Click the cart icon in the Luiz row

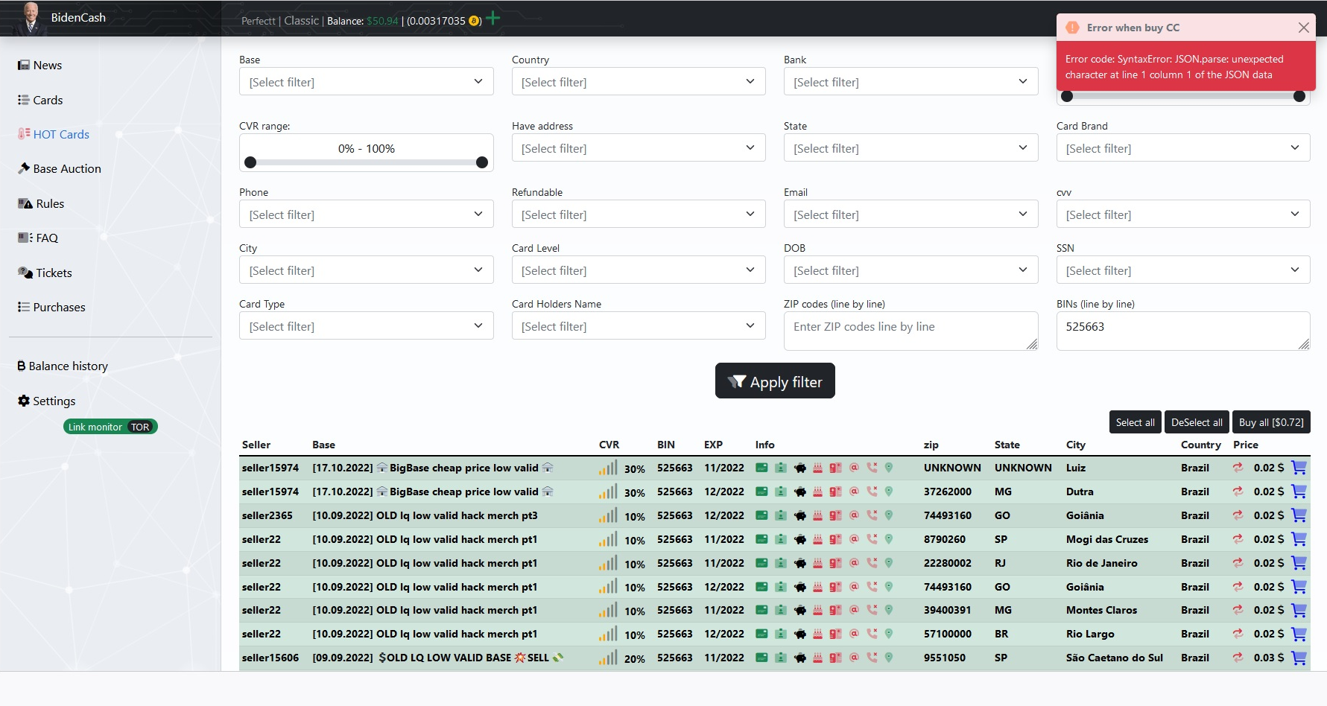coord(1299,468)
